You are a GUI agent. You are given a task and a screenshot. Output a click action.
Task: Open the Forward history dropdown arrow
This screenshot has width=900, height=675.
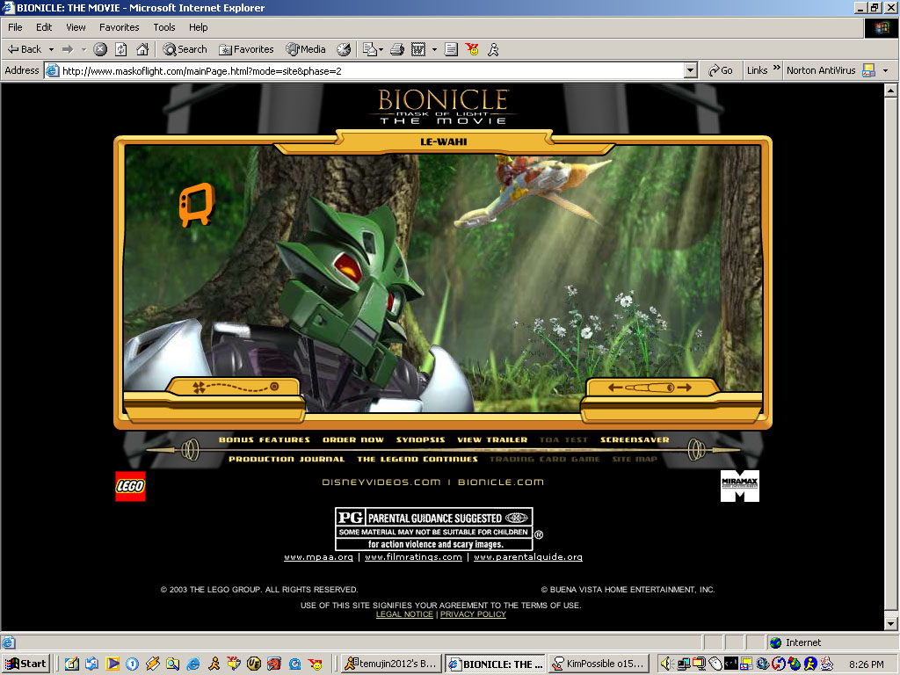[x=83, y=49]
